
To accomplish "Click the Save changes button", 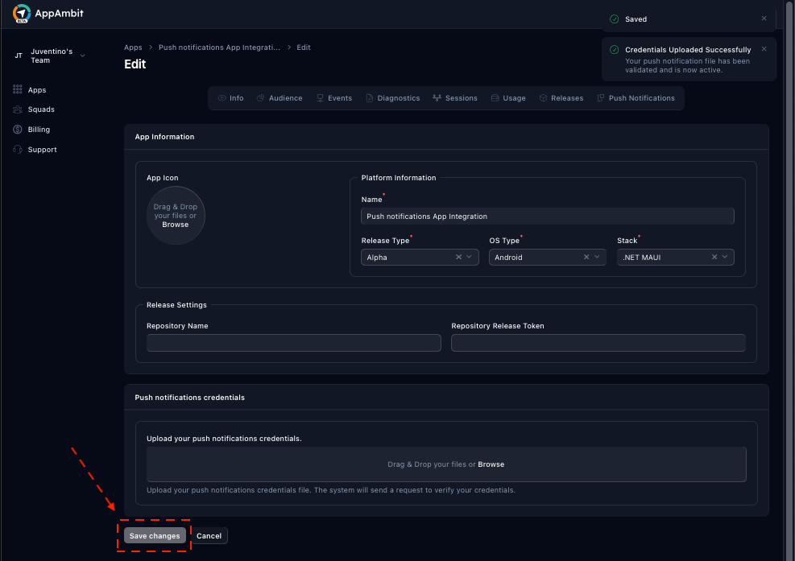I will pyautogui.click(x=155, y=535).
